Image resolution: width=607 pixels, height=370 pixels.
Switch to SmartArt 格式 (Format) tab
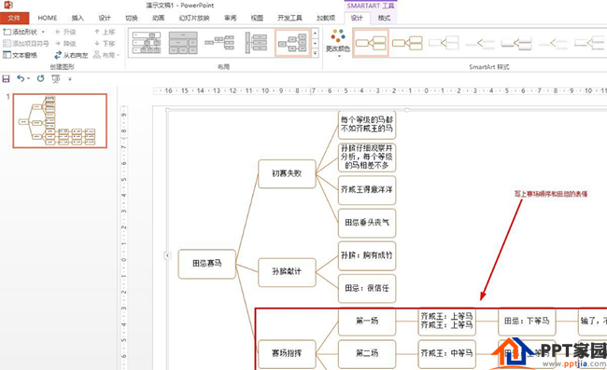(x=384, y=18)
